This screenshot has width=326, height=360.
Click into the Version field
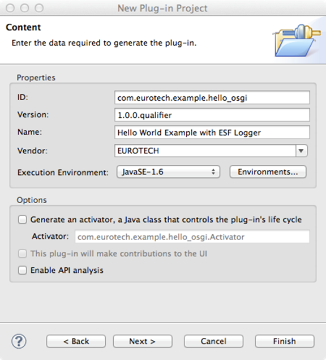(x=212, y=115)
